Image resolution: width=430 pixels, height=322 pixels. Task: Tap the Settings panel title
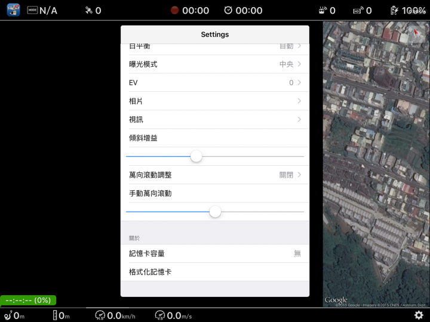tap(215, 35)
